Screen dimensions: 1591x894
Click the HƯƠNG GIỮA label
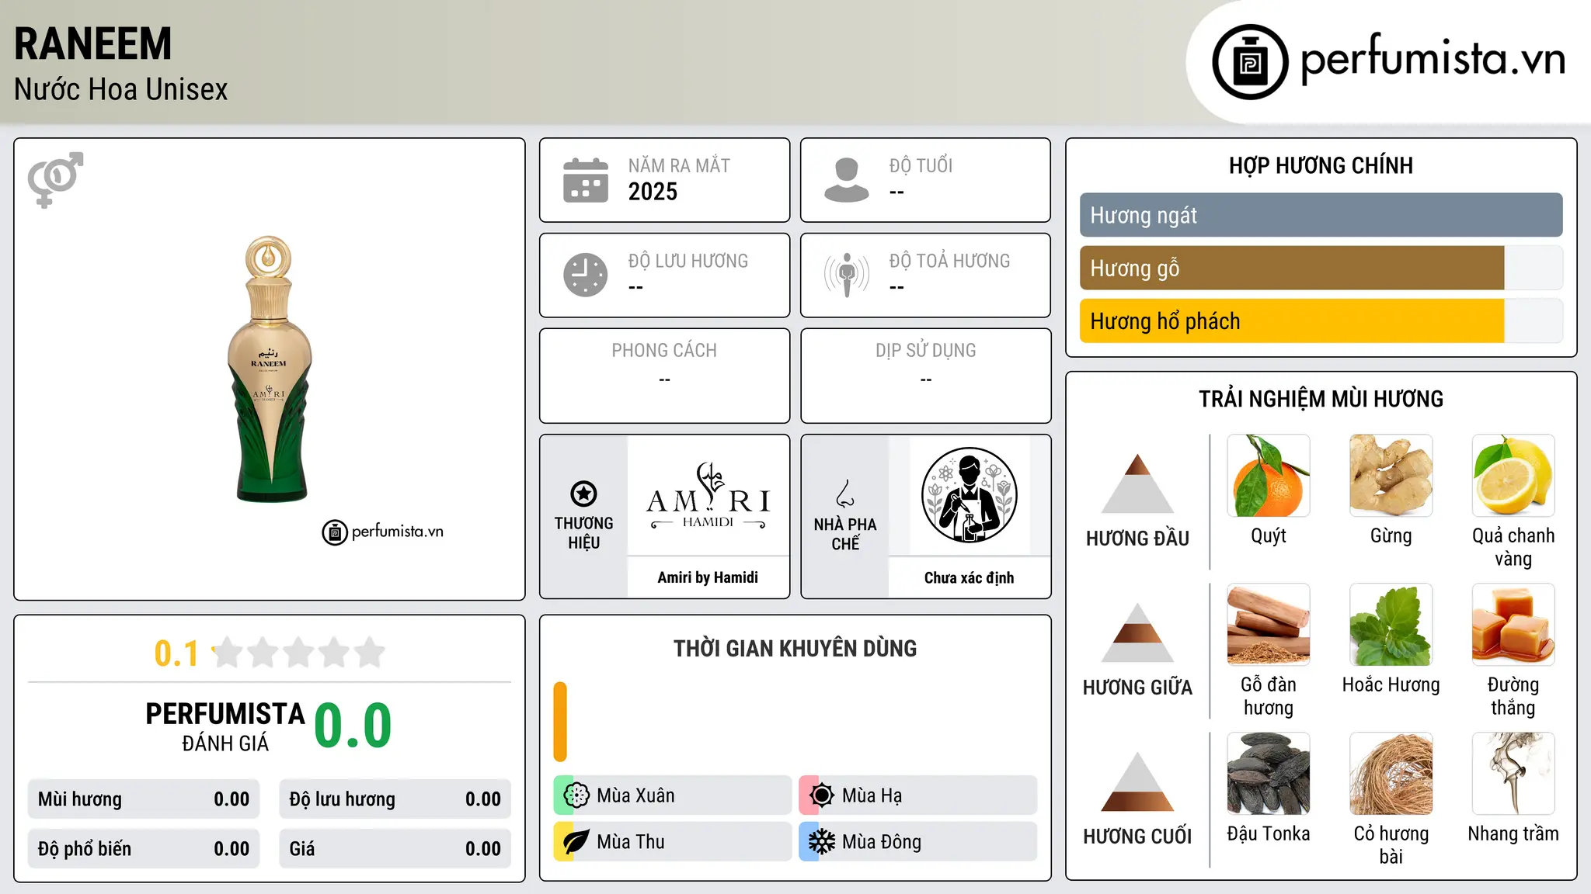click(1137, 688)
